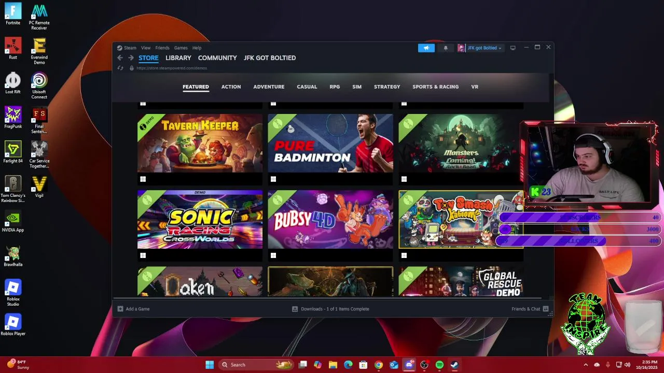Open the View menu
Screen dimensions: 664x373
coord(146,48)
